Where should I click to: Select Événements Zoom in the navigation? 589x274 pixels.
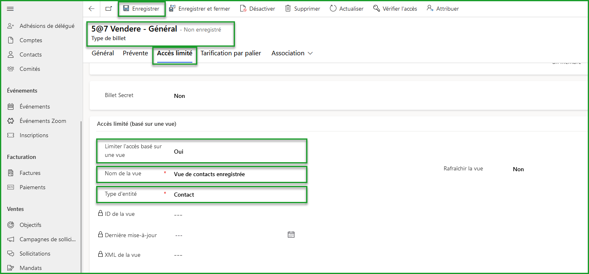43,120
